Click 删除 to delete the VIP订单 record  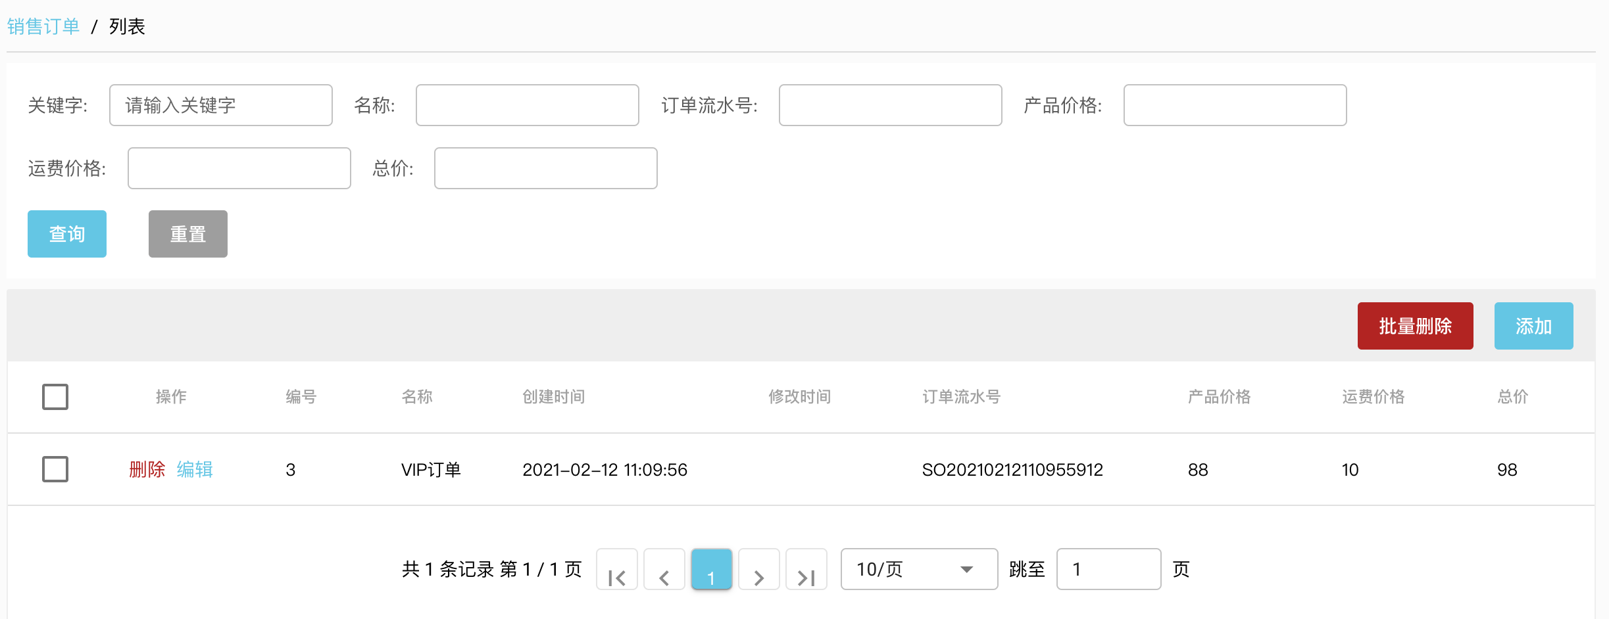click(x=146, y=469)
